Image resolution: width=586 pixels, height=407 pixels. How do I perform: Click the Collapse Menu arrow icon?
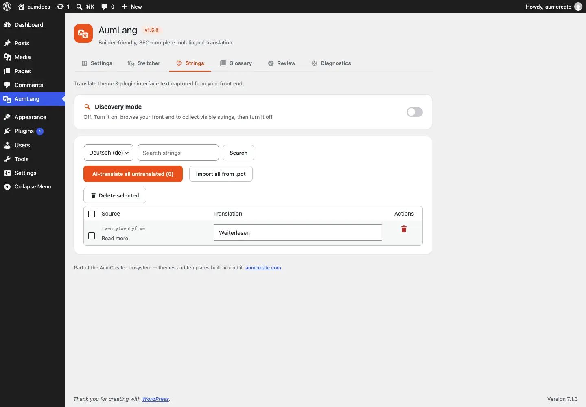click(x=7, y=187)
